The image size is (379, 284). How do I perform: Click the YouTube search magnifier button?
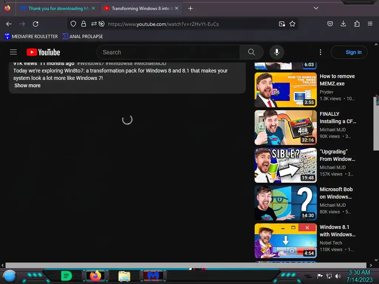coord(251,52)
